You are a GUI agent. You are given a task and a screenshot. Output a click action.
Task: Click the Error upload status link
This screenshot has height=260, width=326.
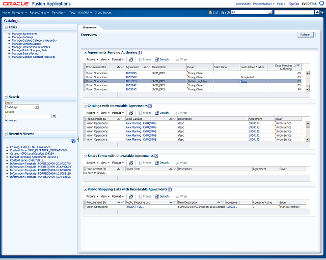pyautogui.click(x=243, y=81)
